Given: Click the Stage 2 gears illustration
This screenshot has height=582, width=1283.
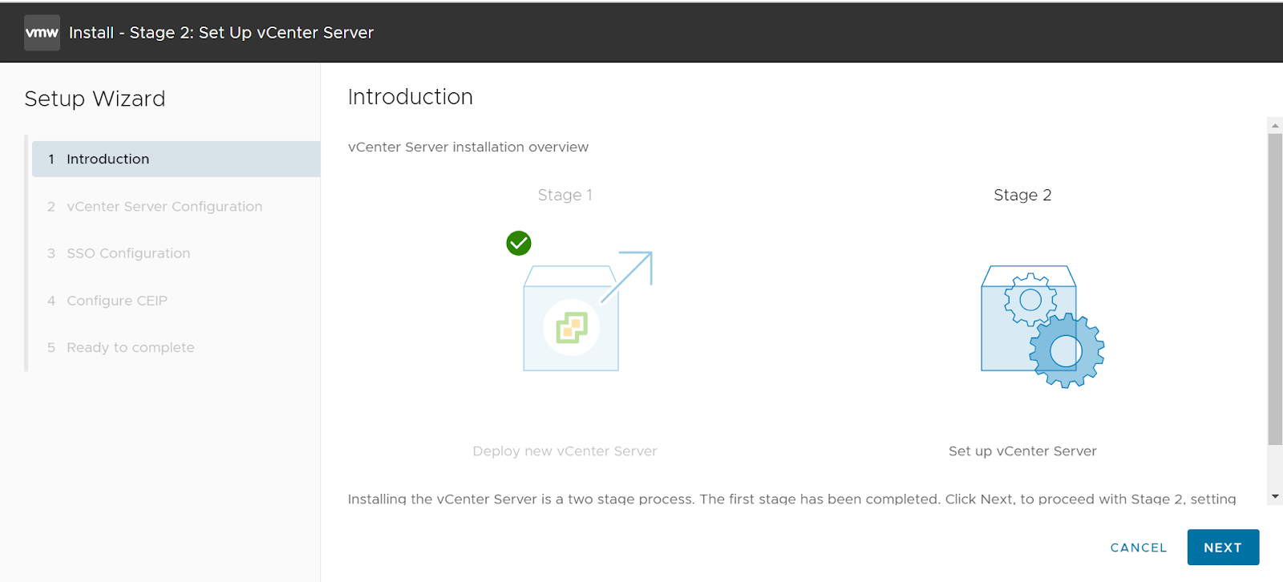Looking at the screenshot, I should point(1042,326).
